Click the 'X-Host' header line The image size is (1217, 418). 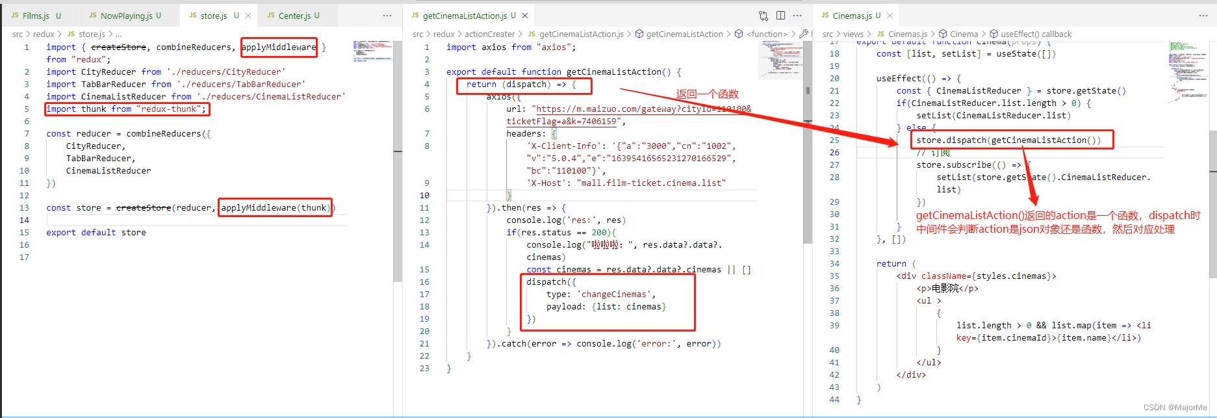coord(626,183)
